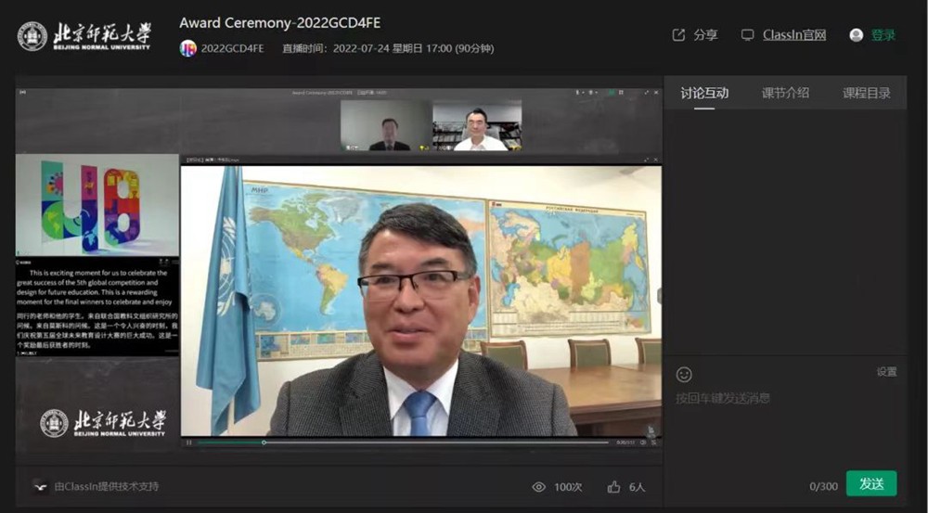Click the thumbs-up like icon

[613, 486]
